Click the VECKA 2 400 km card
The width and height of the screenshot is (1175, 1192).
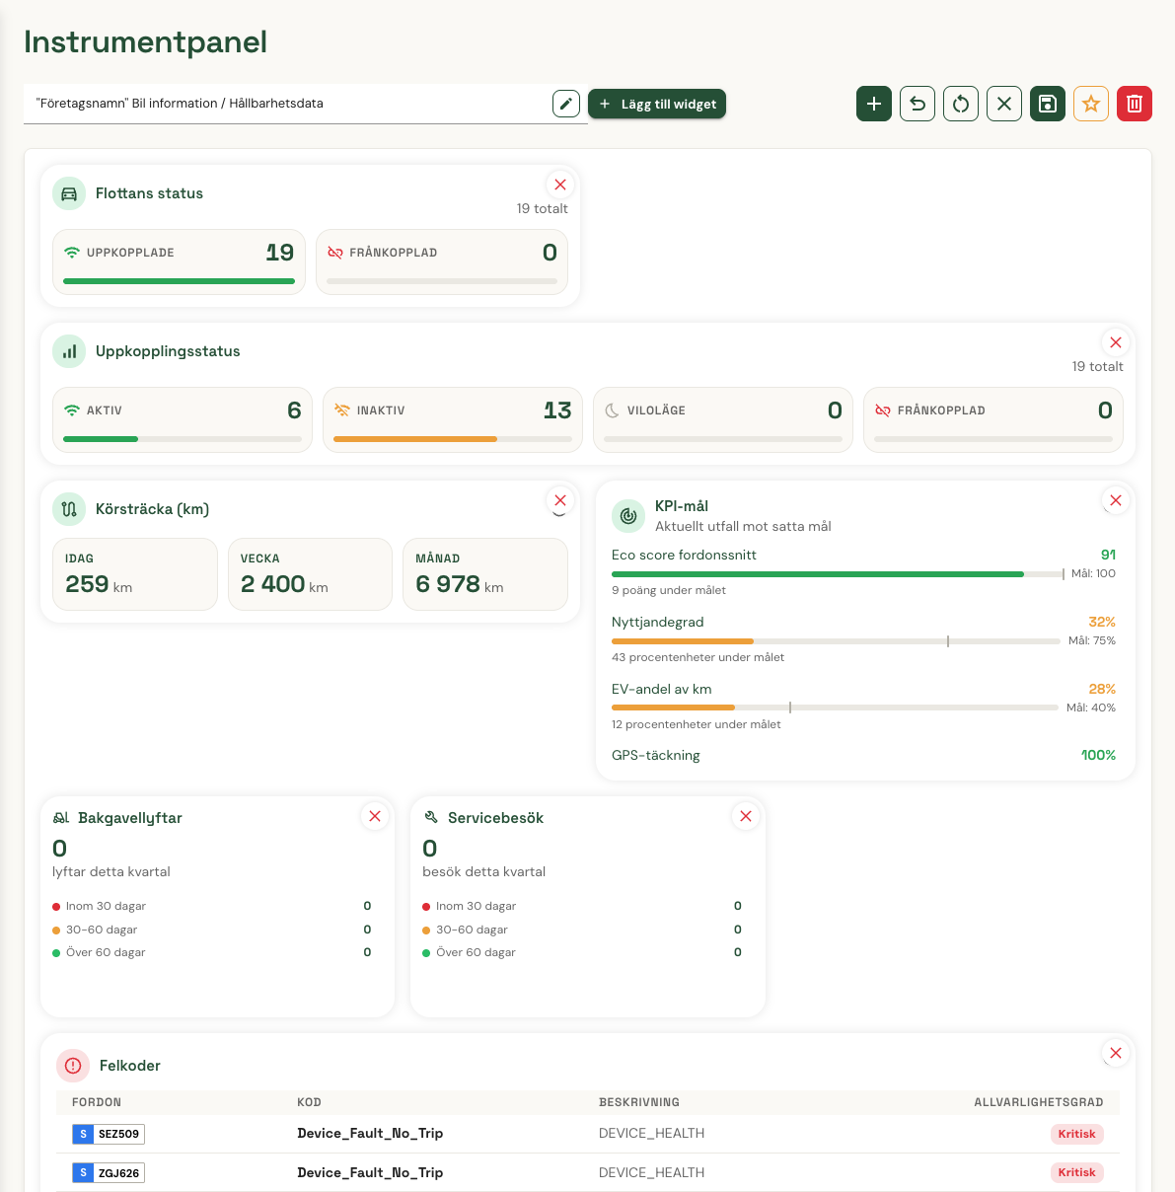point(310,574)
